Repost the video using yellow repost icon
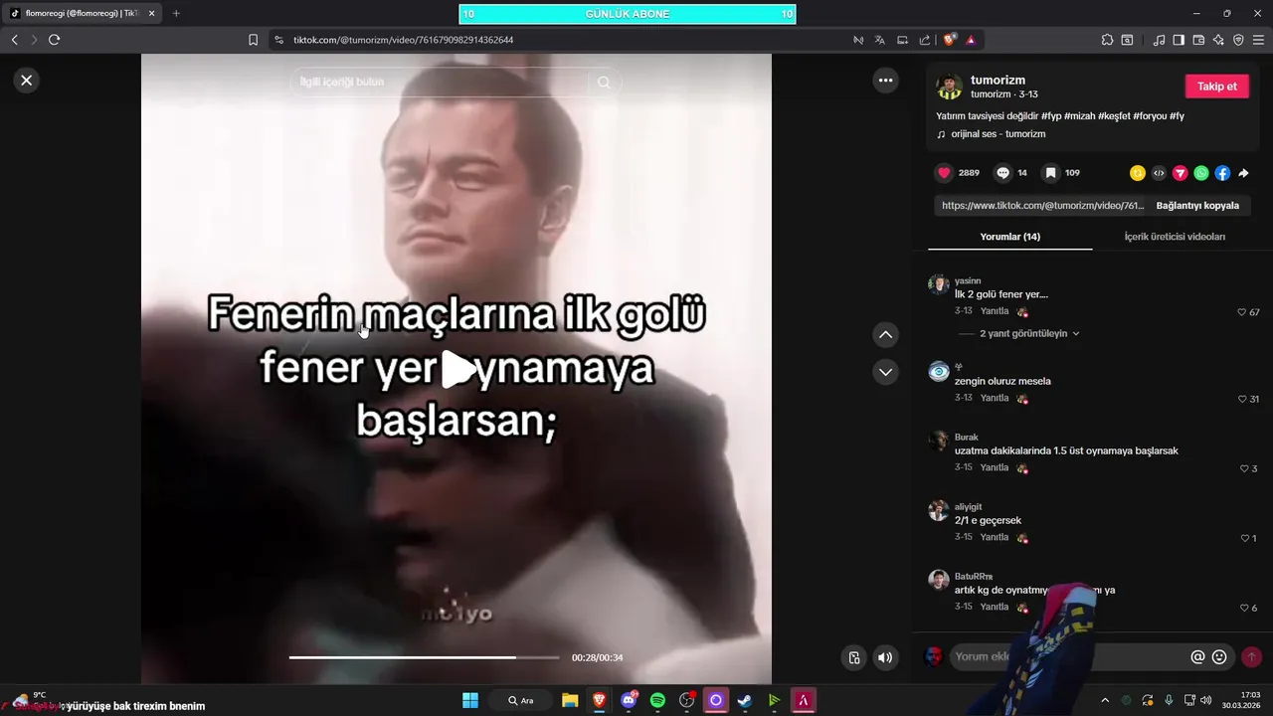Image resolution: width=1273 pixels, height=716 pixels. tap(1138, 173)
